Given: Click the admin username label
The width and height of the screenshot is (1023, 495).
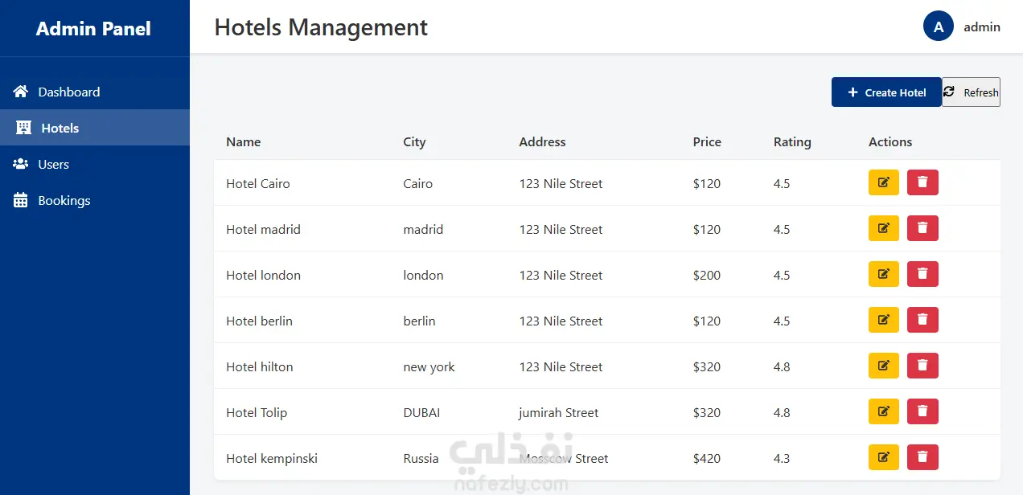Looking at the screenshot, I should (x=982, y=27).
